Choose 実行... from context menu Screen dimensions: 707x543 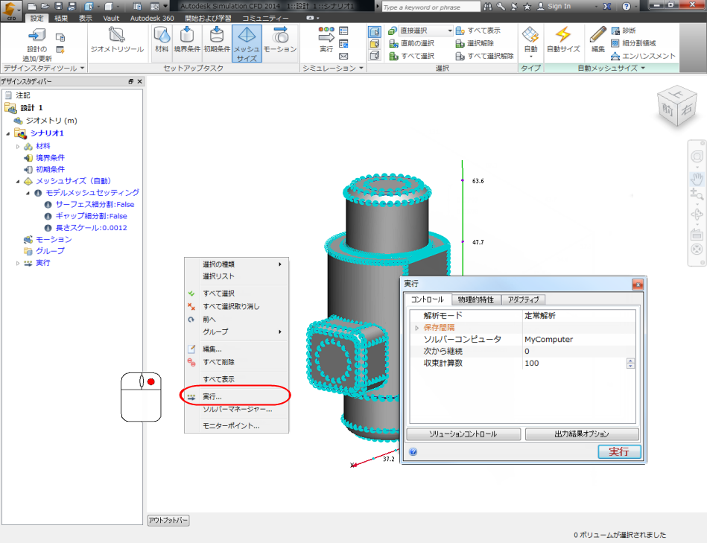pos(236,396)
